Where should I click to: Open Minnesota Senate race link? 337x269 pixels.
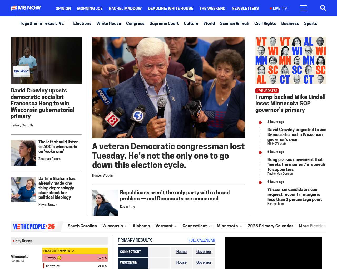tap(19, 257)
